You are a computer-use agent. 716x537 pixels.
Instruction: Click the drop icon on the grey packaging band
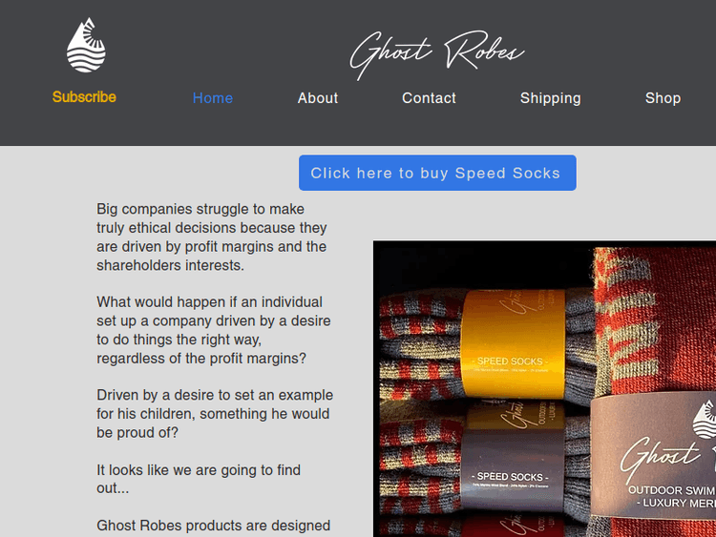click(705, 420)
